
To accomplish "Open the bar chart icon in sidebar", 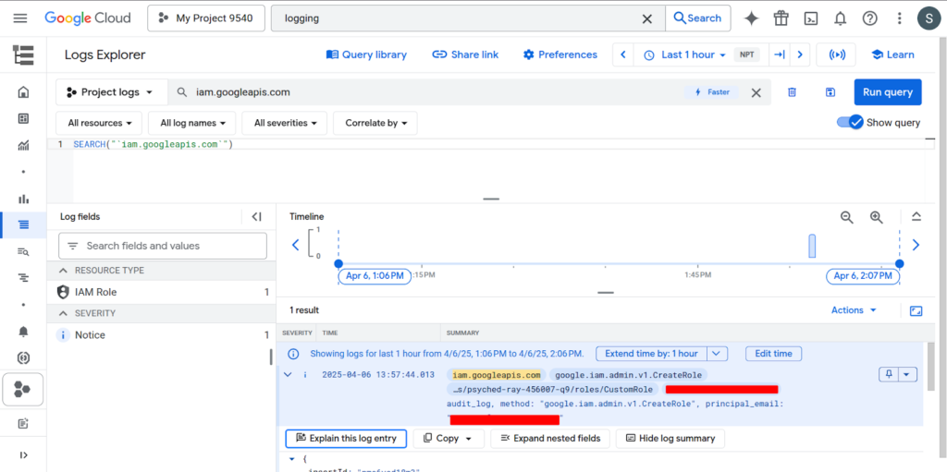I will 23,199.
